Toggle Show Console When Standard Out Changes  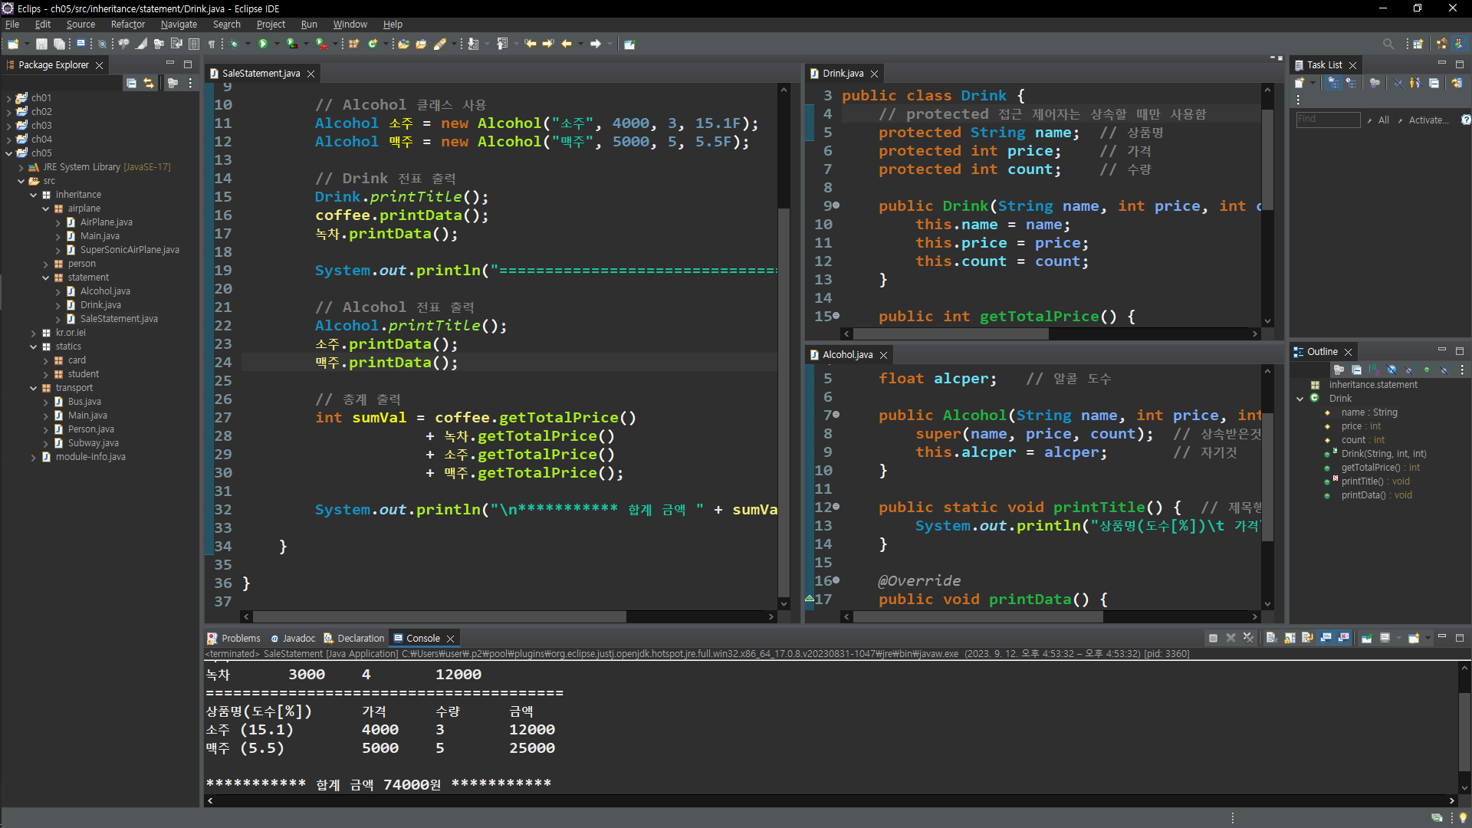(x=1326, y=638)
